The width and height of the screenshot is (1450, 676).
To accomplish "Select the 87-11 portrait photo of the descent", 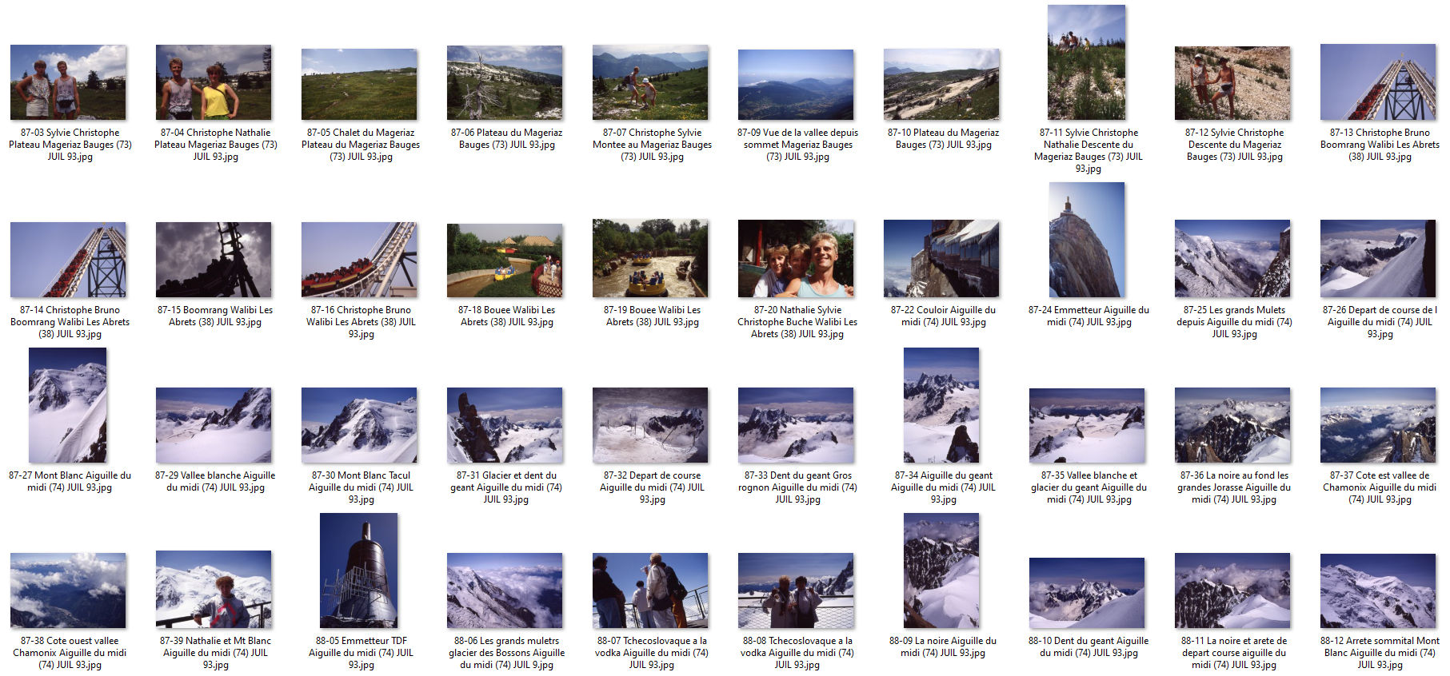I will click(1086, 62).
